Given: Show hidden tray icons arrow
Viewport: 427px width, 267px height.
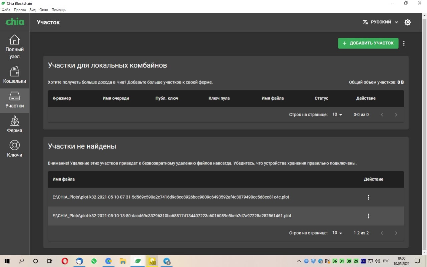Looking at the screenshot, I should tap(299, 261).
